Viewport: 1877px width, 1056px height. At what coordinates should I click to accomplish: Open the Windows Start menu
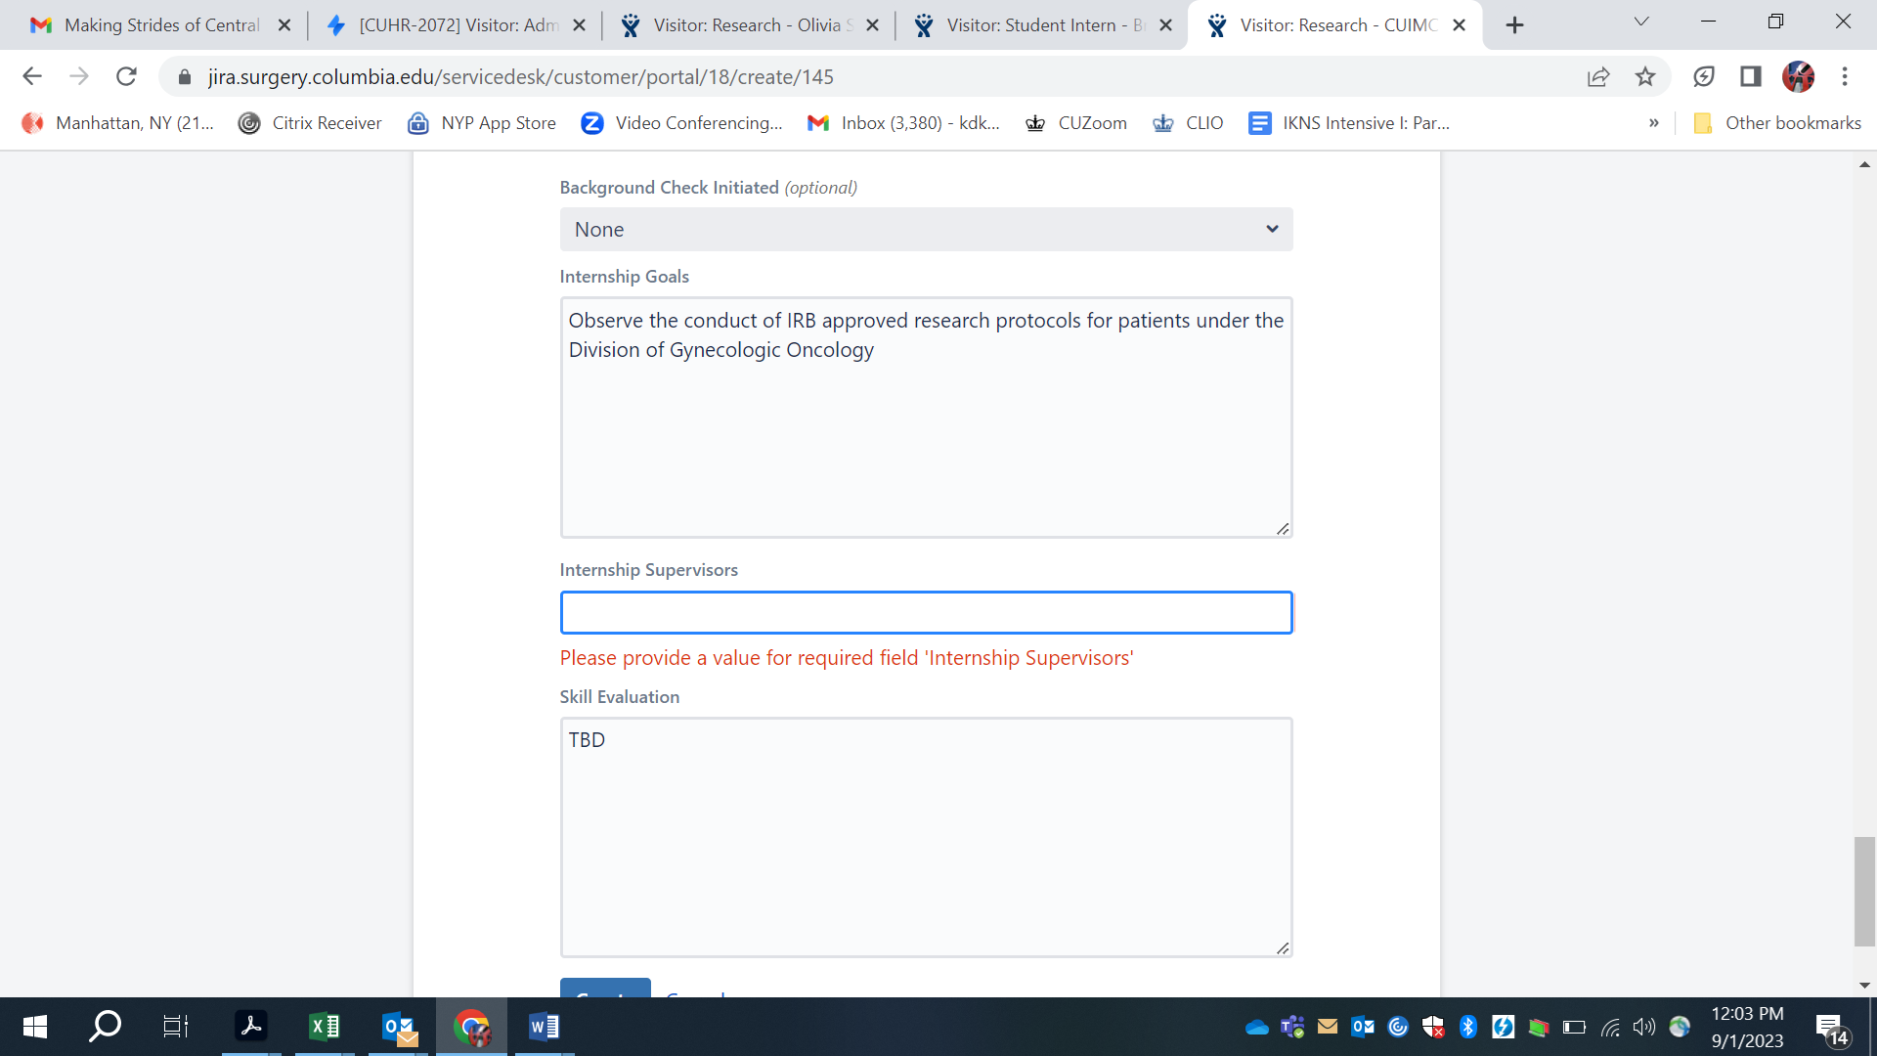pyautogui.click(x=34, y=1027)
